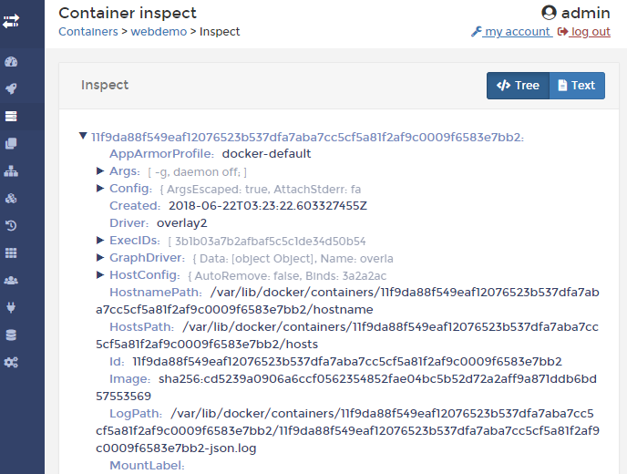Open App Templates rocket icon
This screenshot has width=627, height=474.
(11, 89)
